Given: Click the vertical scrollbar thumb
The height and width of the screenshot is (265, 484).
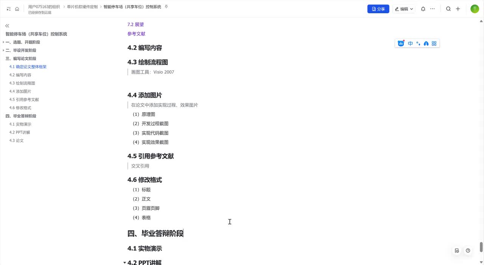Looking at the screenshot, I should point(481,247).
